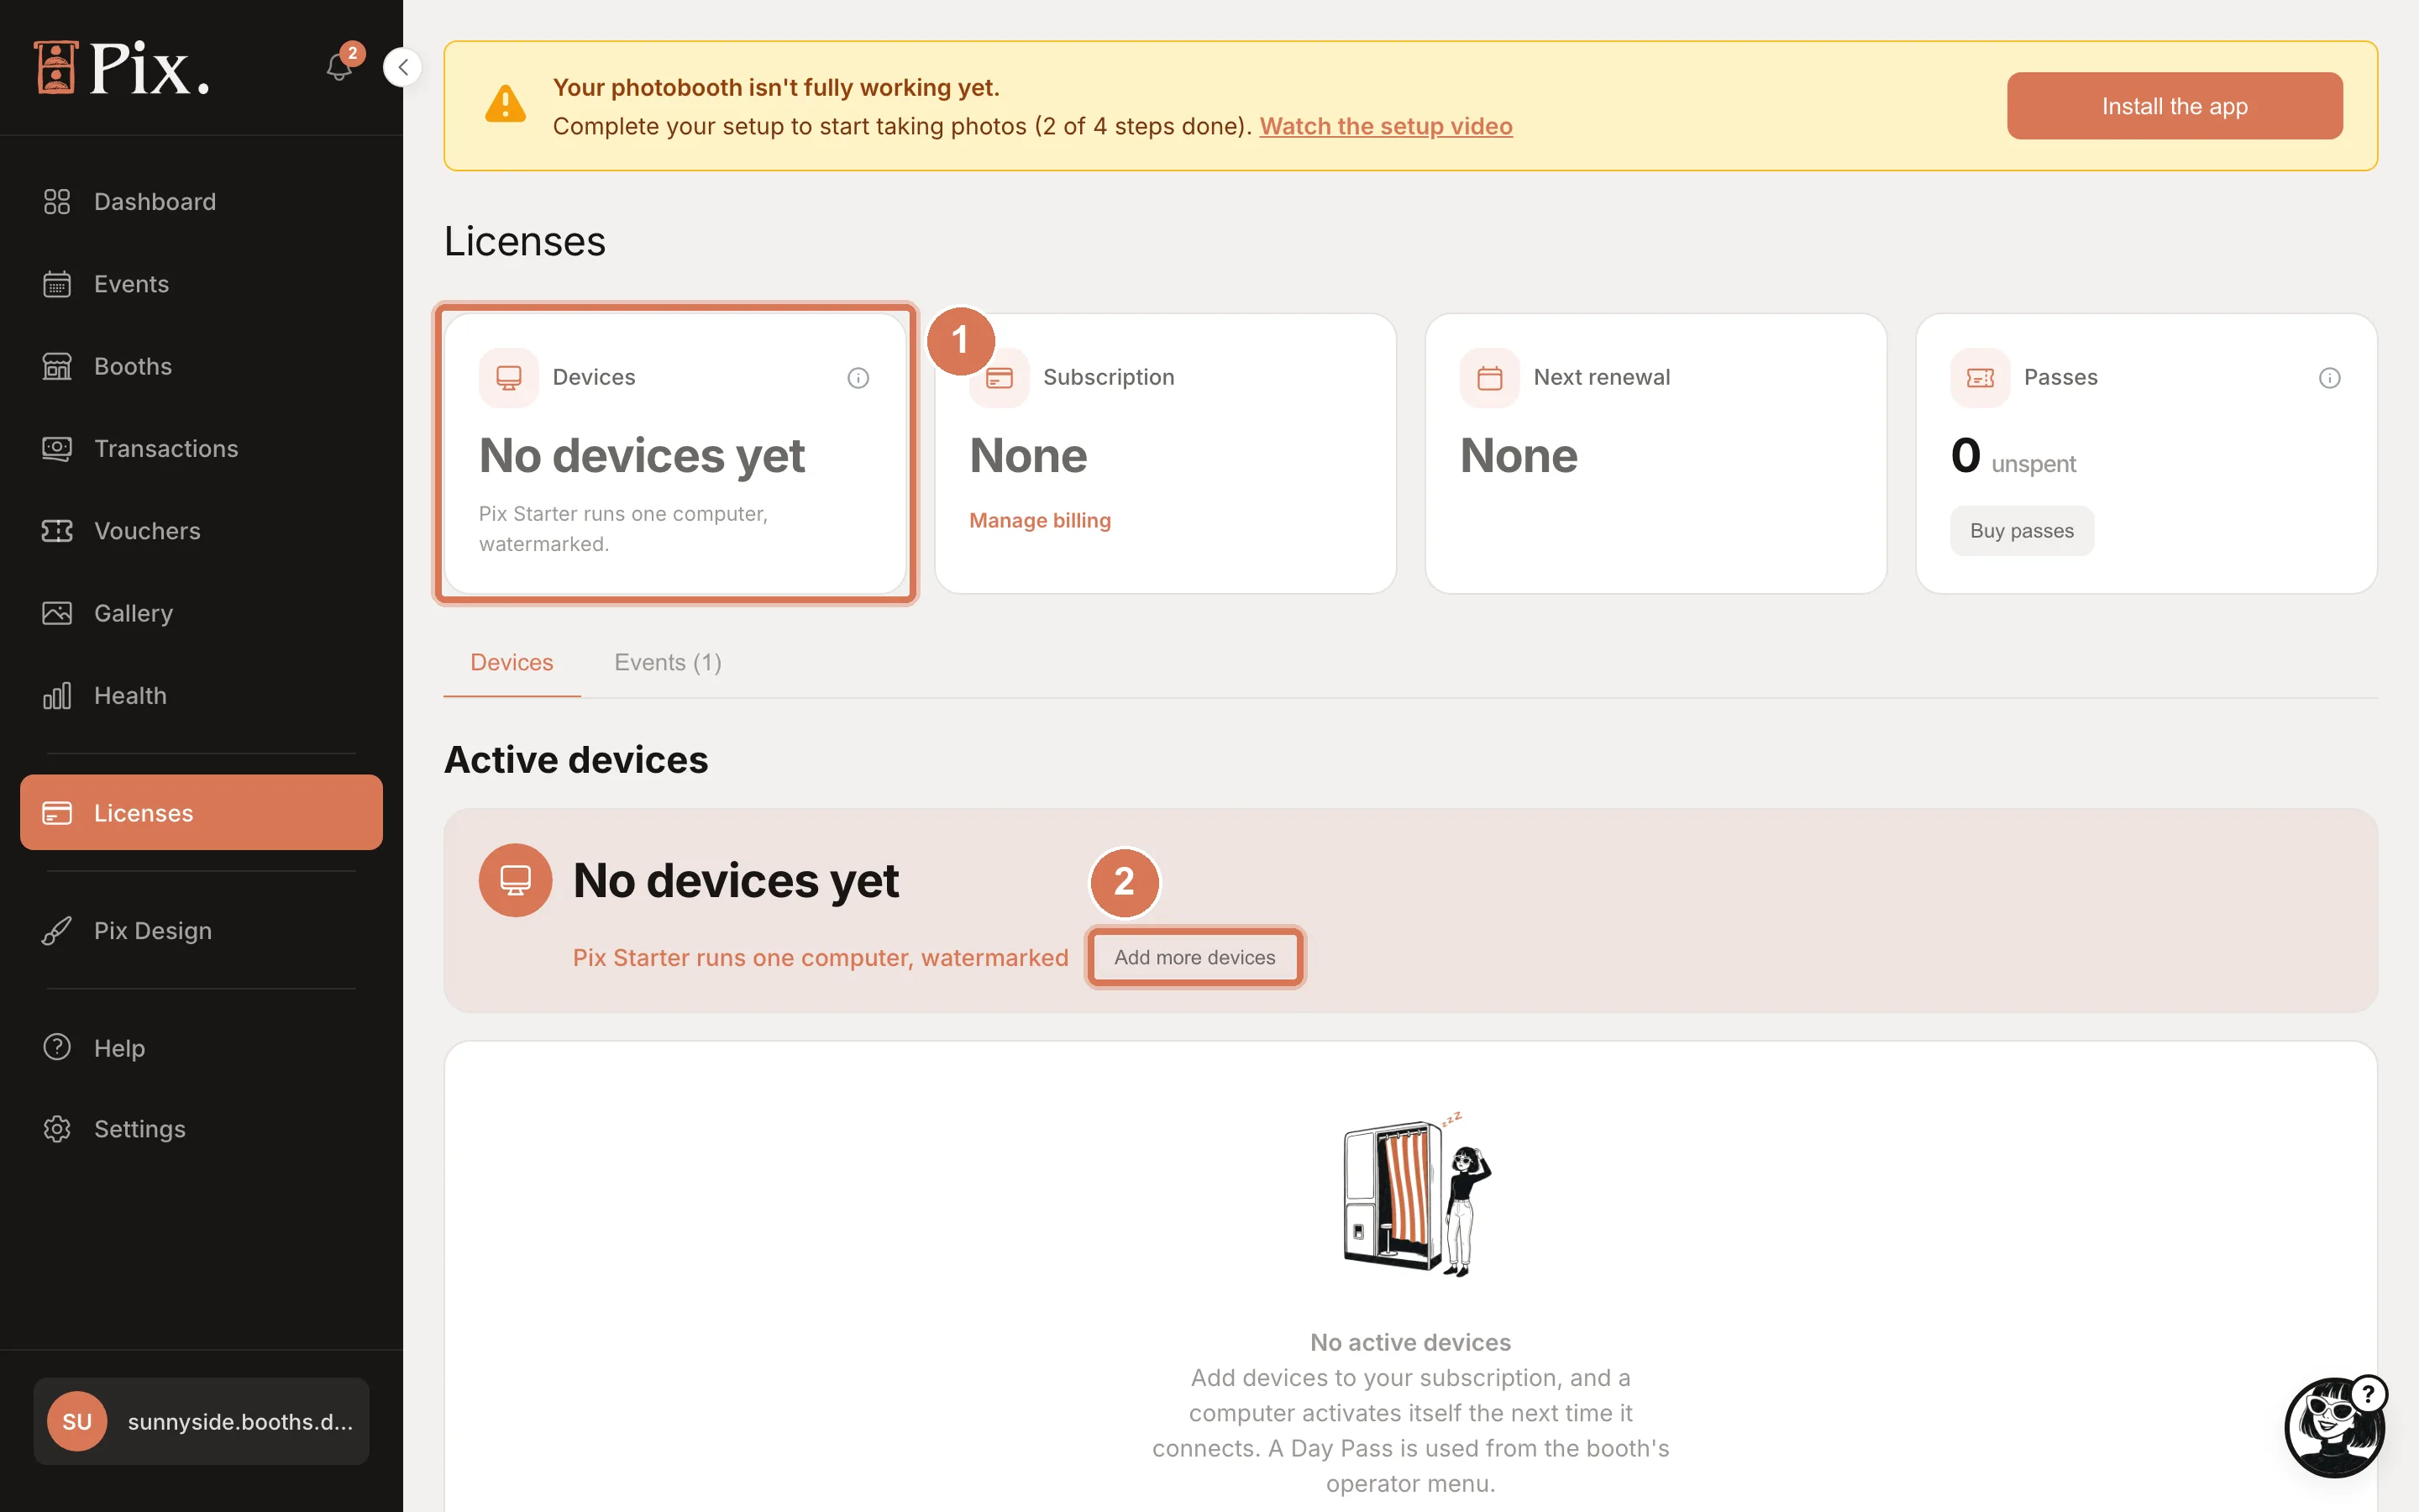
Task: Switch to the Devices tab
Action: click(x=512, y=663)
